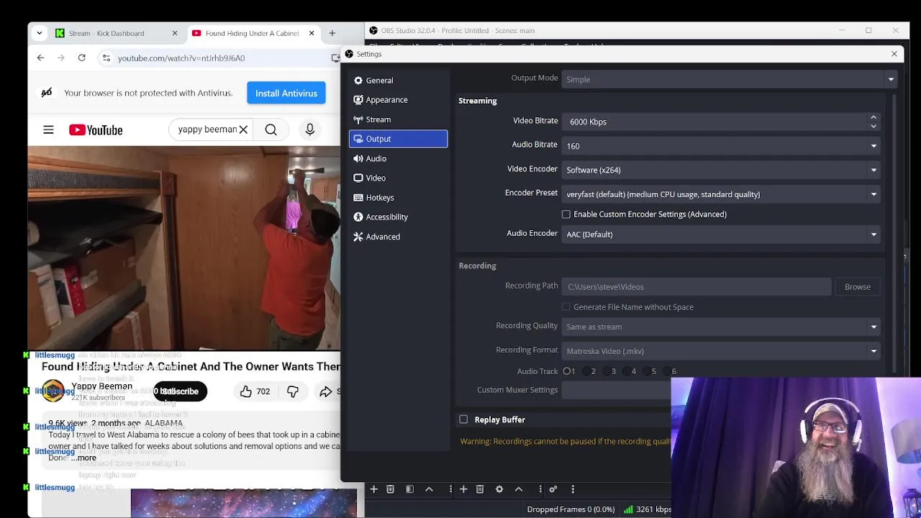Subscribe to Yappy Beeman channel
The height and width of the screenshot is (518, 921).
(180, 391)
